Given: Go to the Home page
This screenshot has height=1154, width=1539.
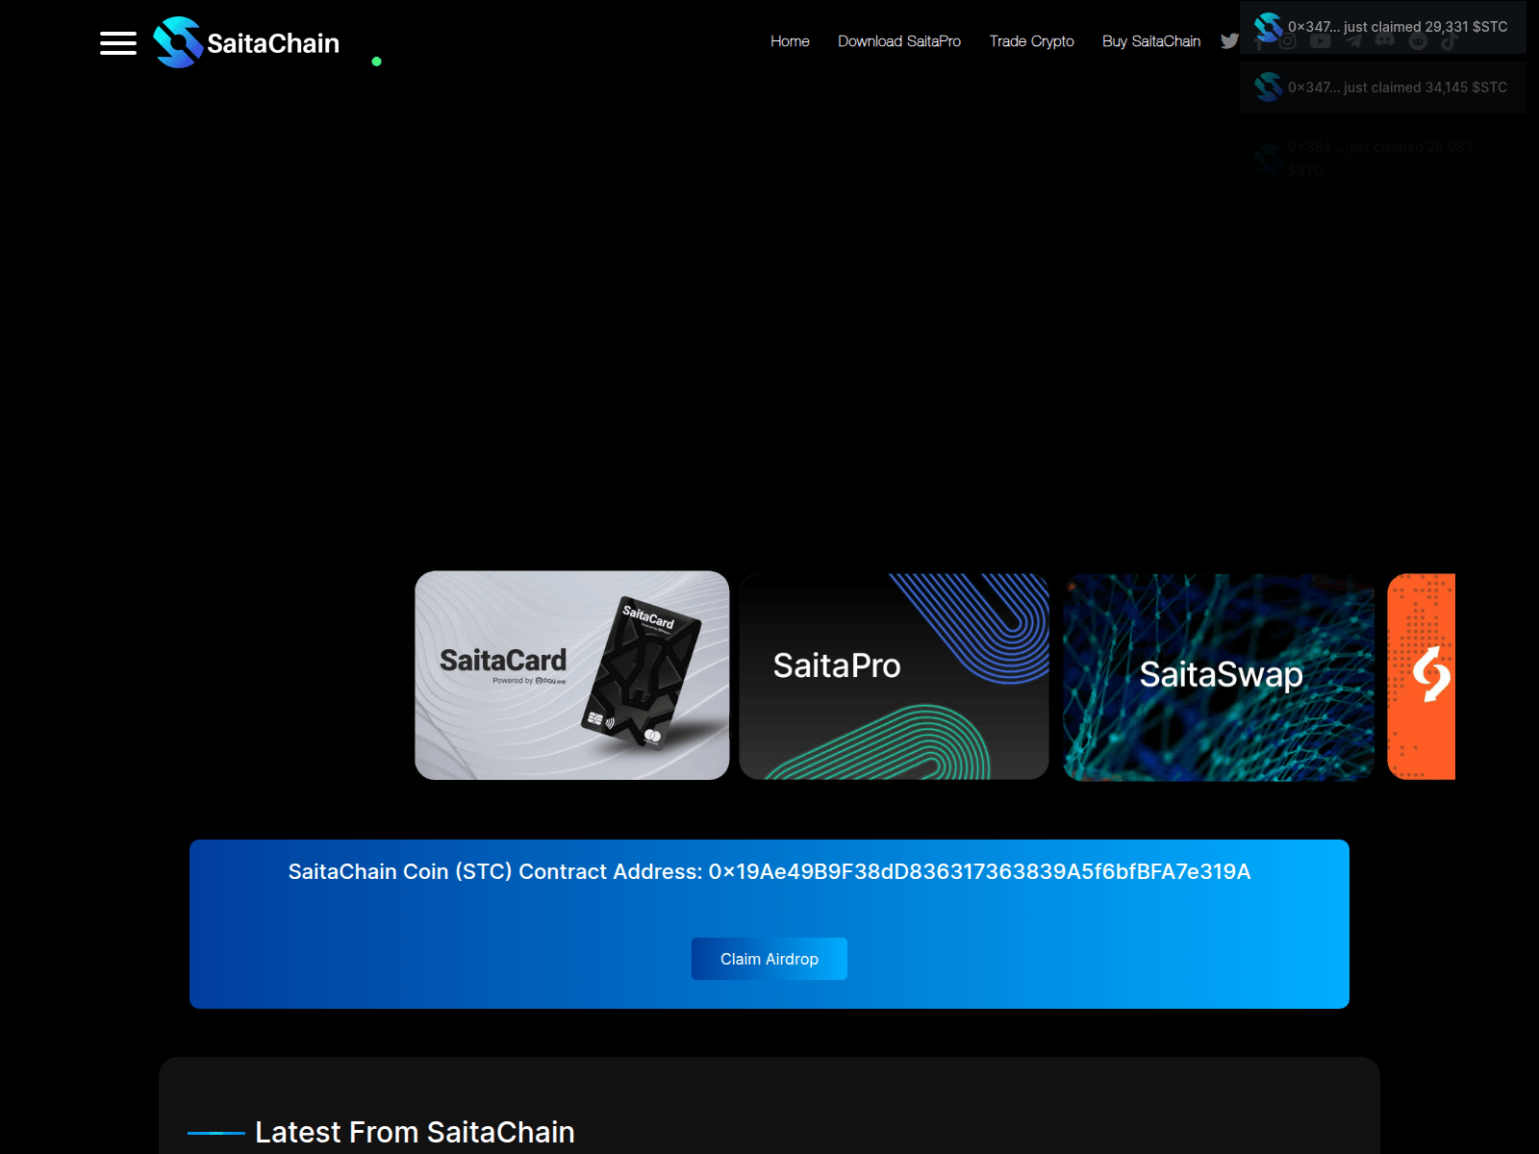Looking at the screenshot, I should click(790, 41).
